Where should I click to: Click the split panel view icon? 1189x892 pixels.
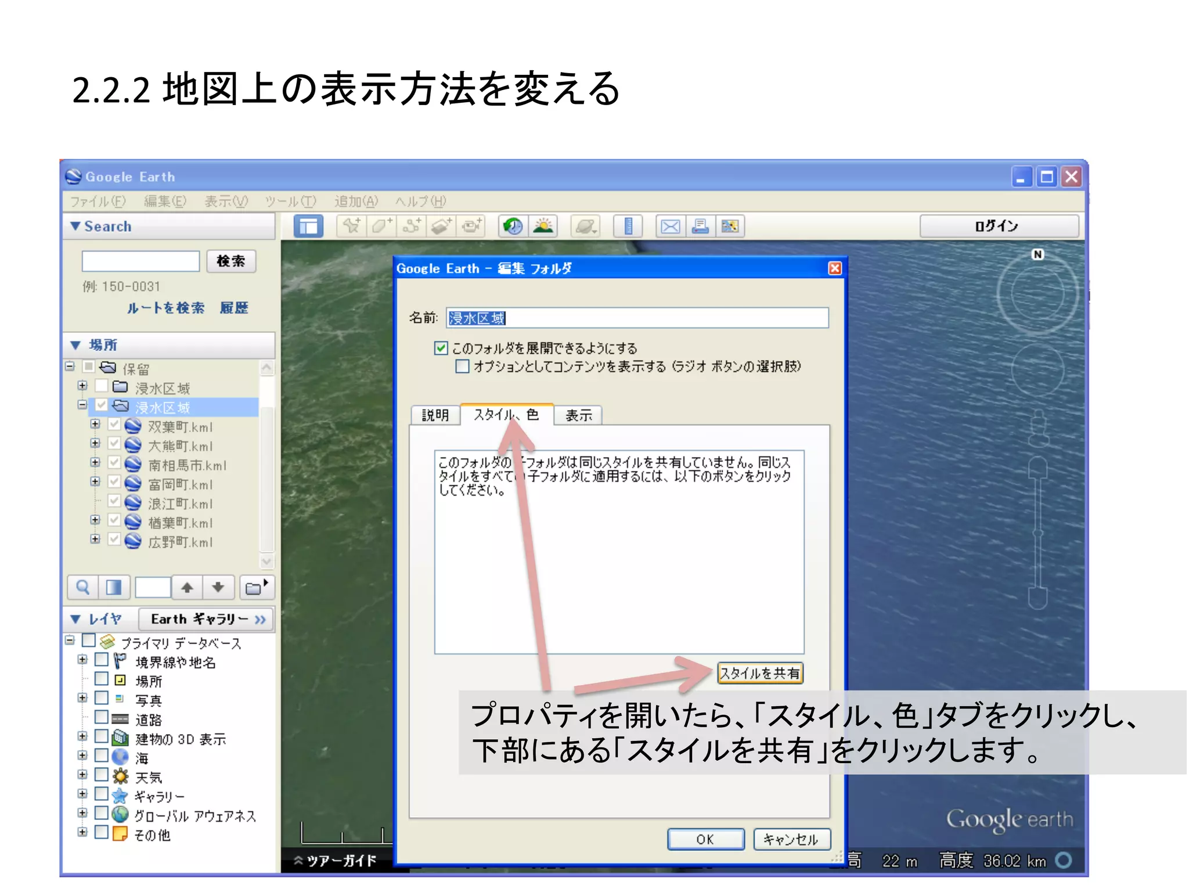114,587
